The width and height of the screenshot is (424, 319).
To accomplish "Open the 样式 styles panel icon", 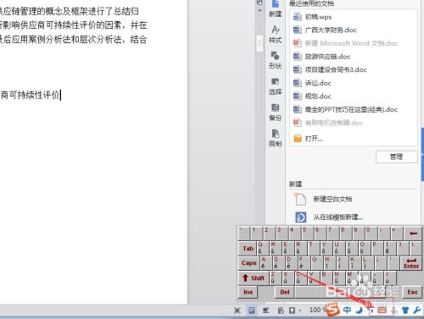I will pyautogui.click(x=275, y=35).
